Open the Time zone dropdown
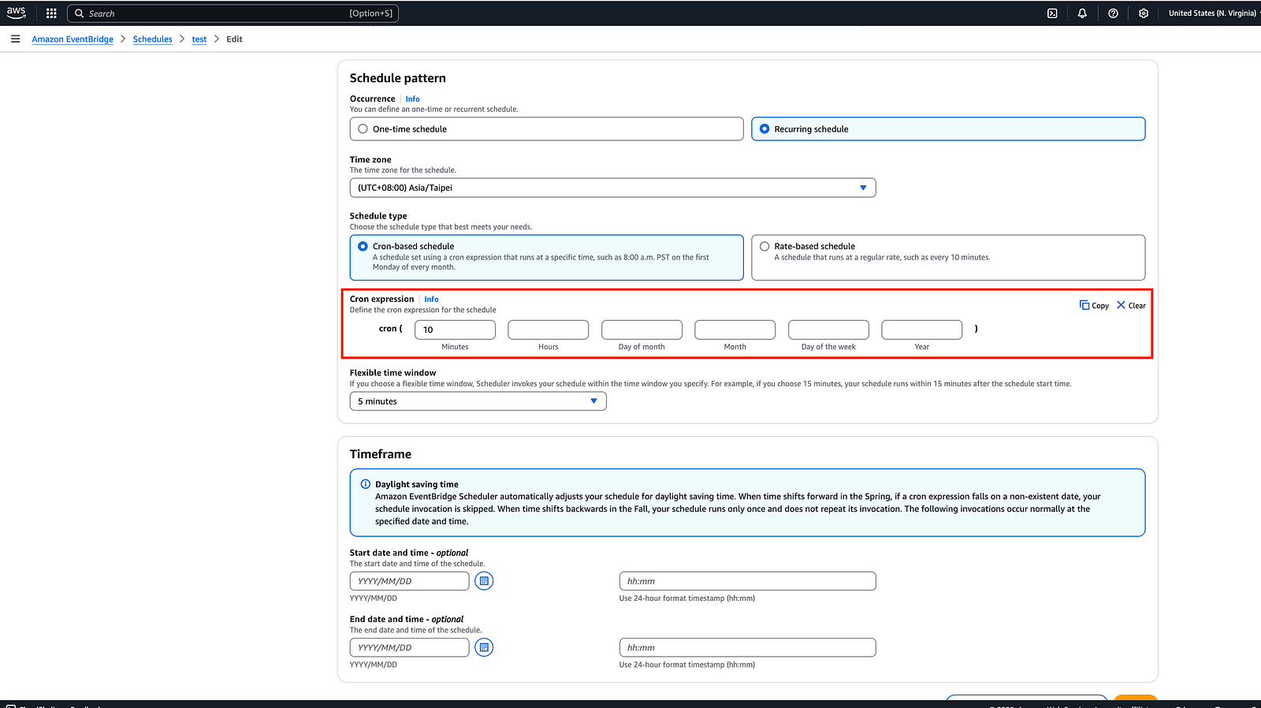1261x708 pixels. click(612, 188)
